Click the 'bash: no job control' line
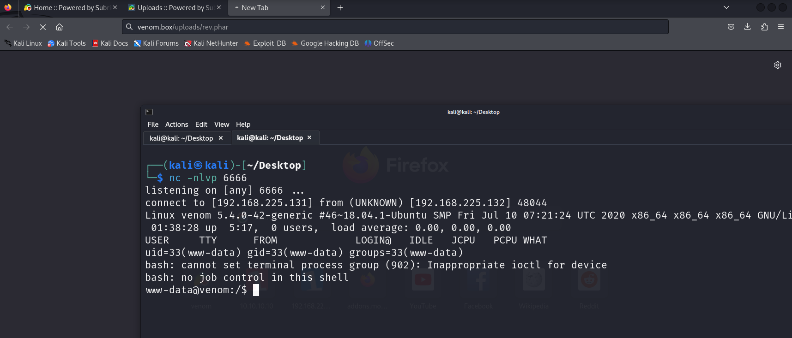The image size is (792, 338). [x=247, y=278]
